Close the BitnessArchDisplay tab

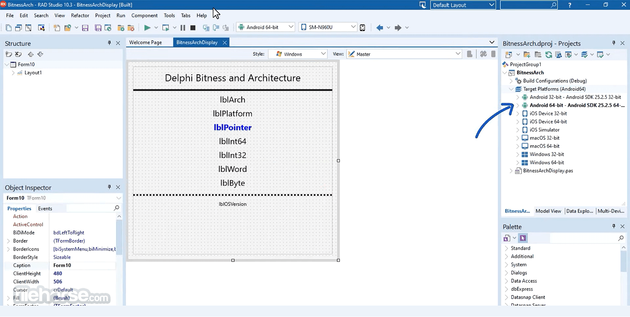point(225,42)
